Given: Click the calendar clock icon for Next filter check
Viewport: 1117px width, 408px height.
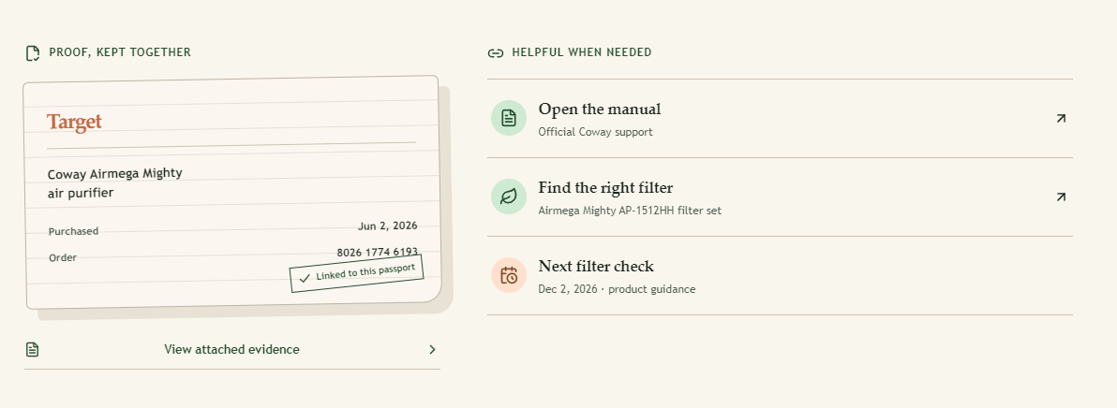Looking at the screenshot, I should click(x=509, y=275).
